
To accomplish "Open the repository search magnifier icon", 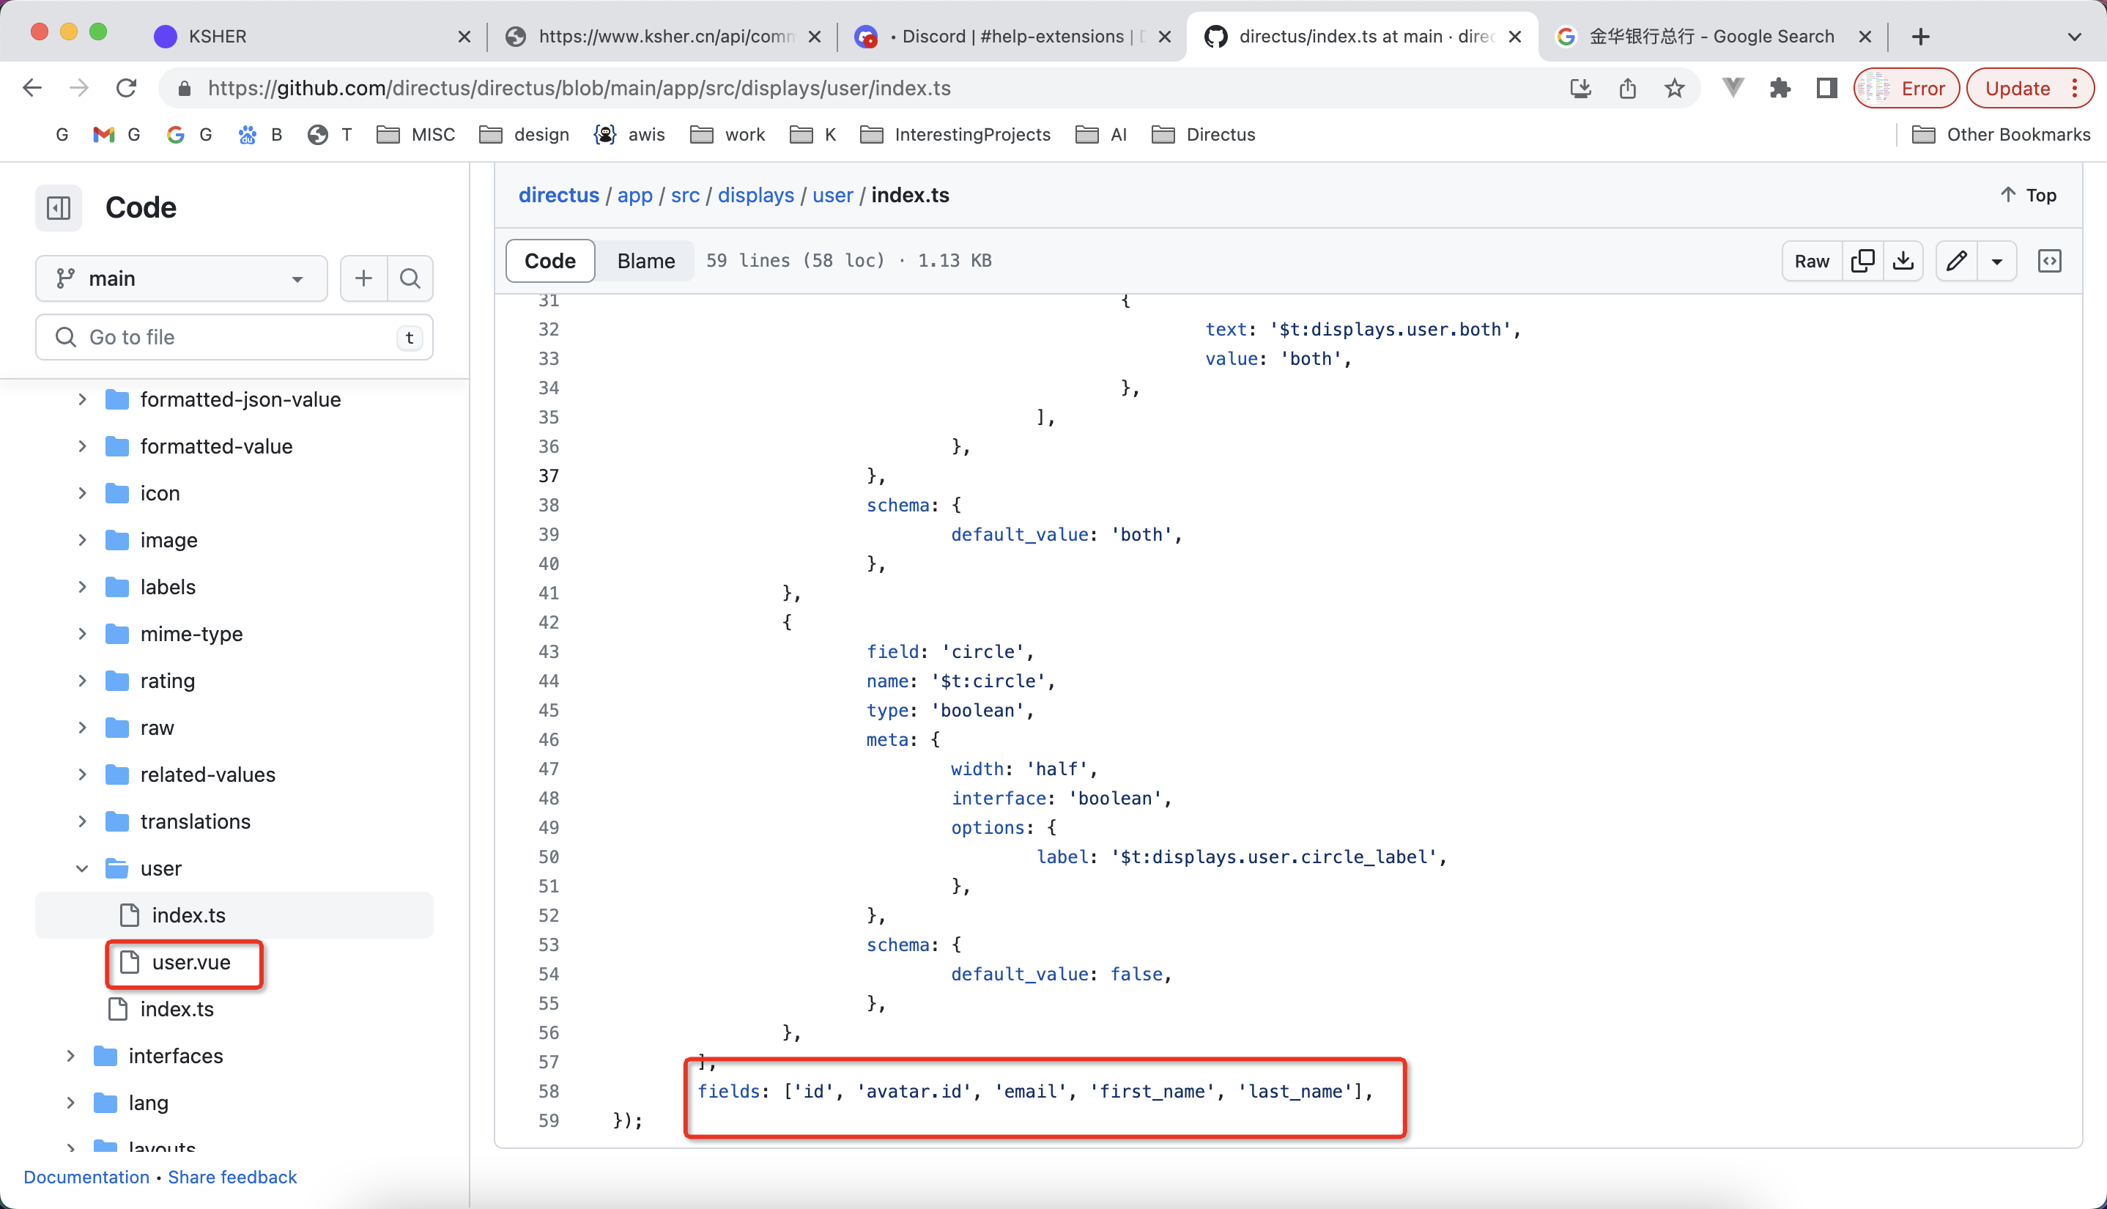I will click(410, 278).
